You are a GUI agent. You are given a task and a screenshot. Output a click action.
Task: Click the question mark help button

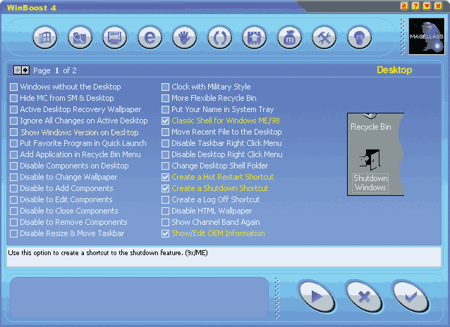tap(415, 6)
